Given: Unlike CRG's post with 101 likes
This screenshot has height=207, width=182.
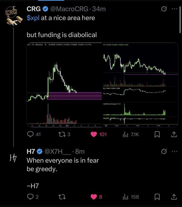Looking at the screenshot, I should point(94,134).
